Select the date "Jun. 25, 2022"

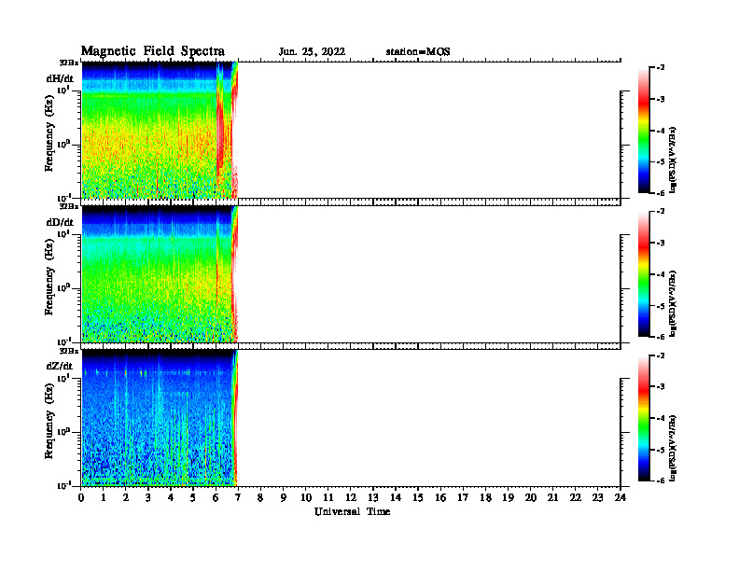tap(312, 52)
